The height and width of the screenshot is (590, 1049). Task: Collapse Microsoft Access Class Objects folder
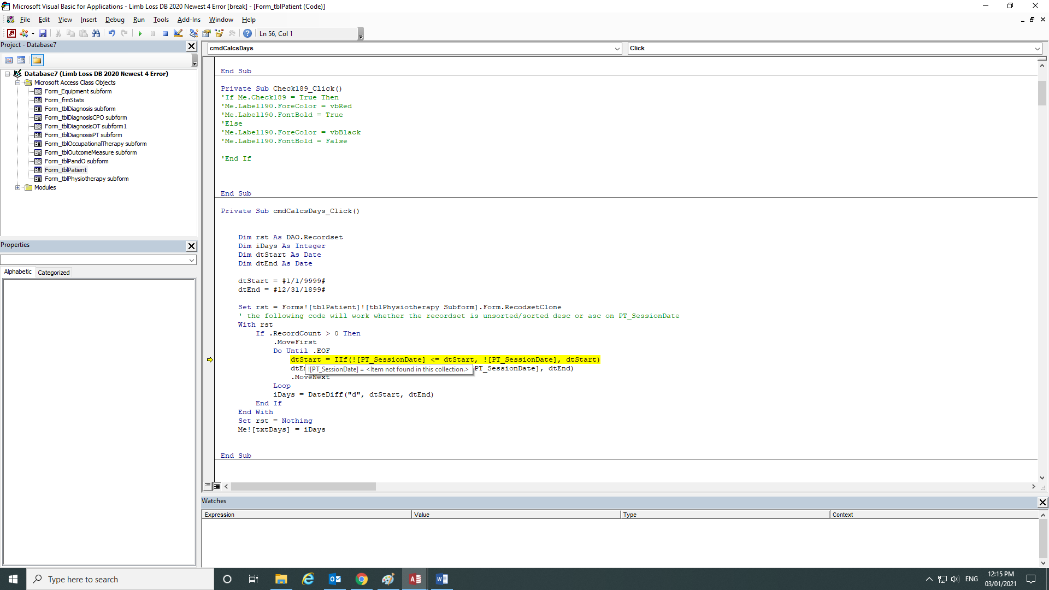tap(18, 82)
